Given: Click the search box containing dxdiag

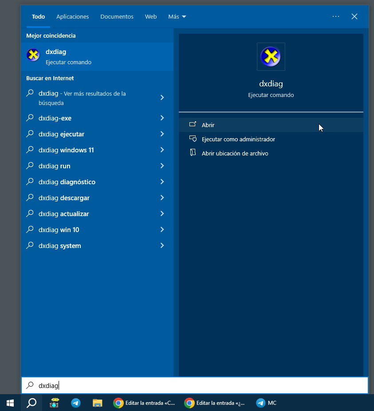Looking at the screenshot, I should tap(195, 385).
